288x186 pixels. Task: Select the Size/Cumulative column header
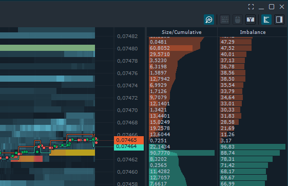tap(182, 32)
